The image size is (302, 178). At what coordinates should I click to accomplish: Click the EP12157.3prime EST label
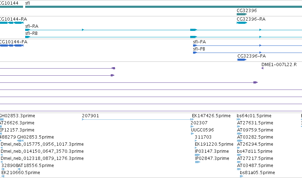17,130
